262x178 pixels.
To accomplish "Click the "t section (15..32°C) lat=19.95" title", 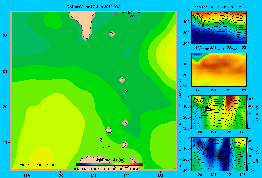I will click(x=218, y=7).
